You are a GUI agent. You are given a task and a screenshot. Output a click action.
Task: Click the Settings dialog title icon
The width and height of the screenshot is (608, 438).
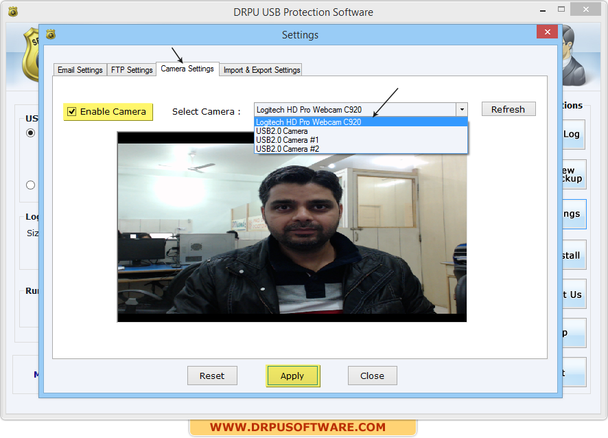click(x=51, y=34)
